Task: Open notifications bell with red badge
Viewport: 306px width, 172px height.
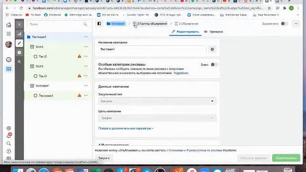Action: click(9, 136)
